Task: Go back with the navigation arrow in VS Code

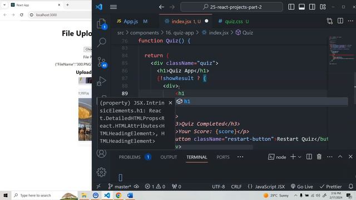Action: pos(161,7)
